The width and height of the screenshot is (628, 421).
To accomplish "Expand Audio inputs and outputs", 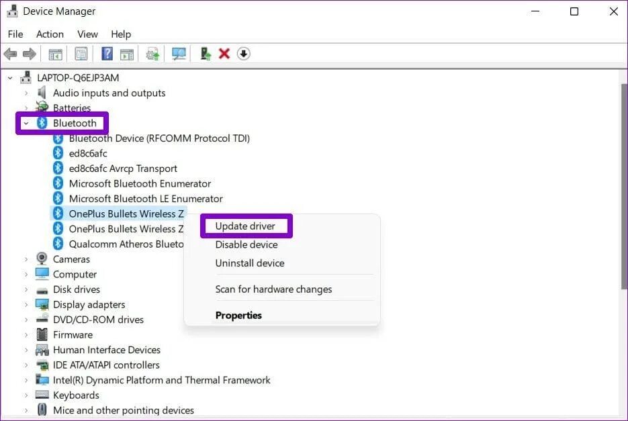I will coord(26,93).
